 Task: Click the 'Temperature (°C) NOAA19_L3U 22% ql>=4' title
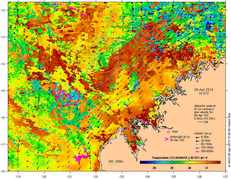(180, 158)
